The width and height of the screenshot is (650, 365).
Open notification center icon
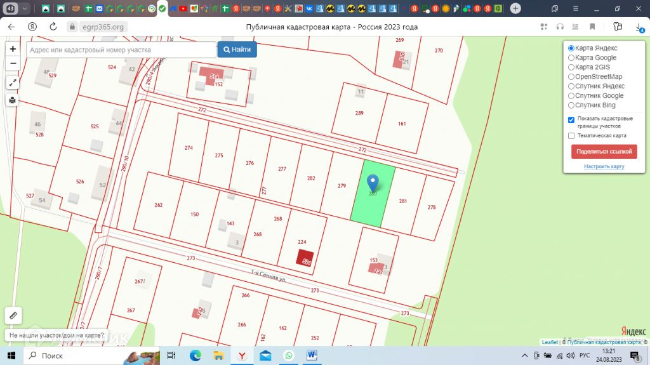click(635, 355)
